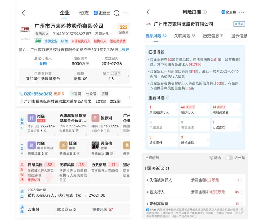Tap address 广州市番禺区南村镇 text
Viewport: 260px width, 222px height.
pos(72,101)
